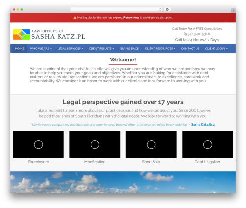Expand the Client Login dropdown
246x208 pixels.
pos(216,49)
